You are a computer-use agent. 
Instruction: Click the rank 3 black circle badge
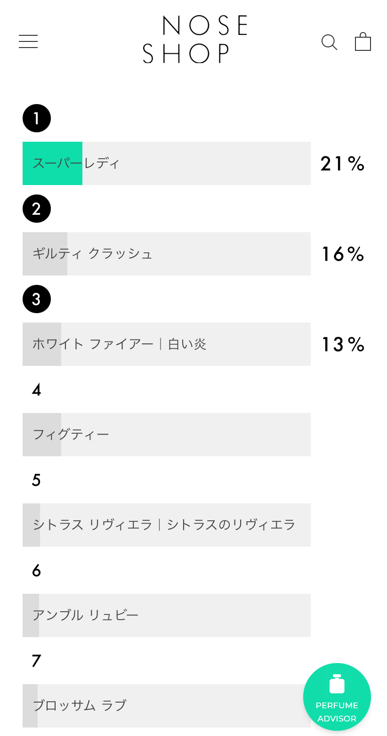(37, 299)
